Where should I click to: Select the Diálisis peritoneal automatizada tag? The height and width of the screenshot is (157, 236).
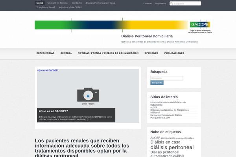[165, 154]
